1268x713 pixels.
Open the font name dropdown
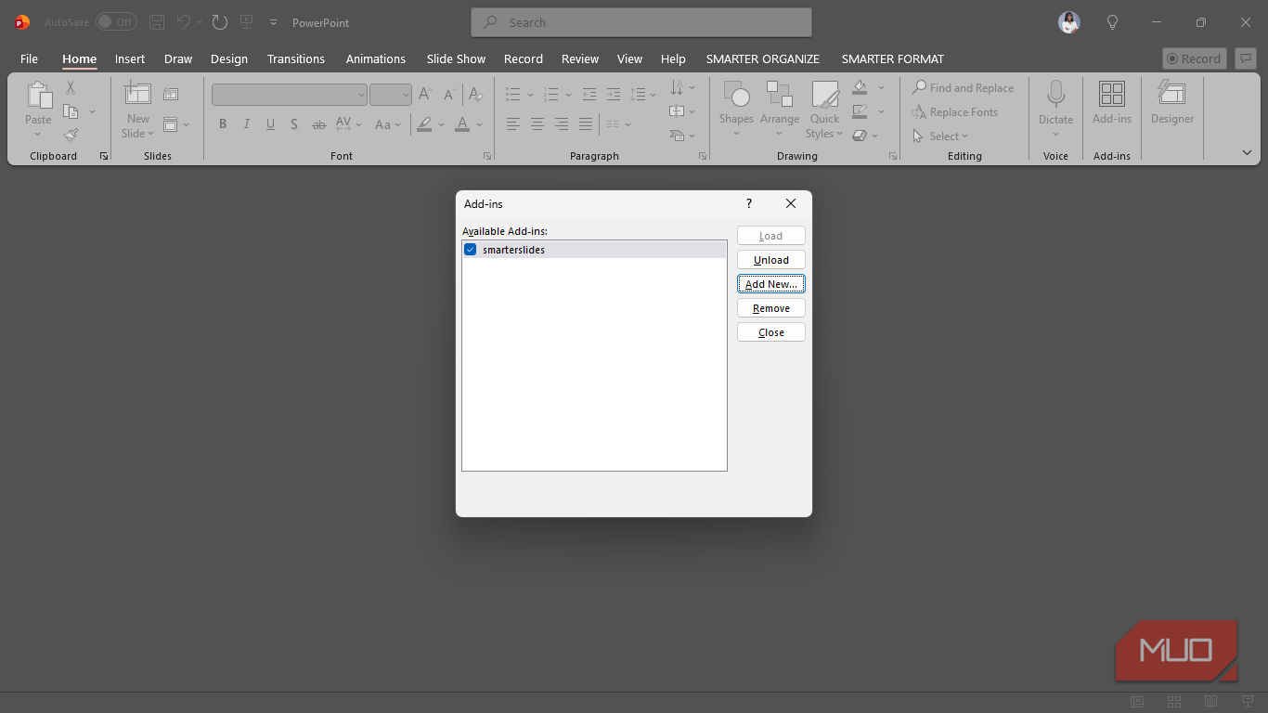(x=361, y=95)
